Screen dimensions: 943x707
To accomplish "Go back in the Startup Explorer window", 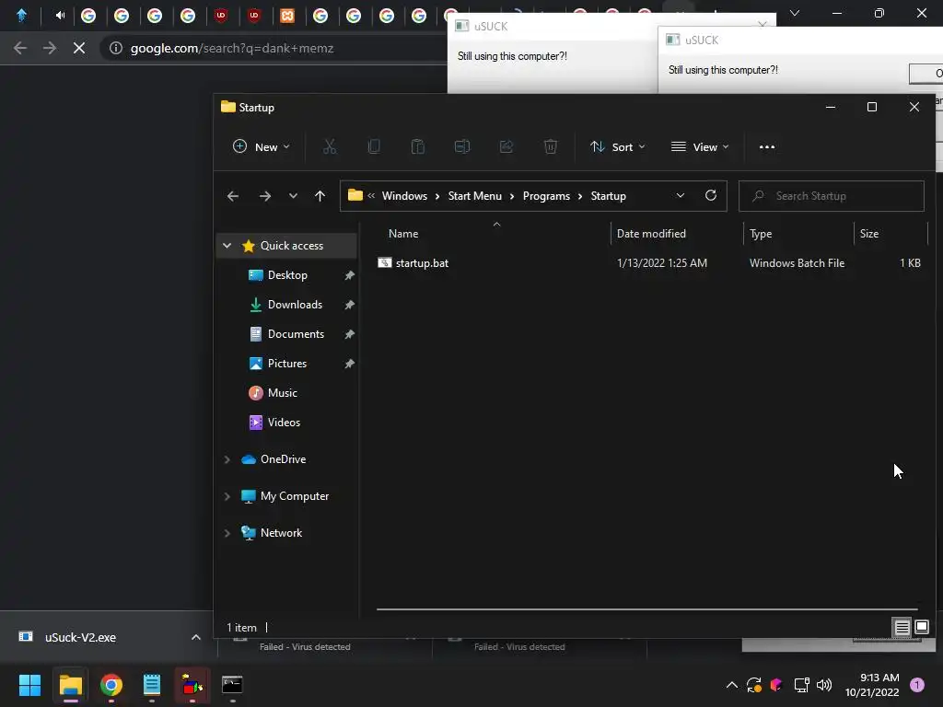I will (x=233, y=196).
